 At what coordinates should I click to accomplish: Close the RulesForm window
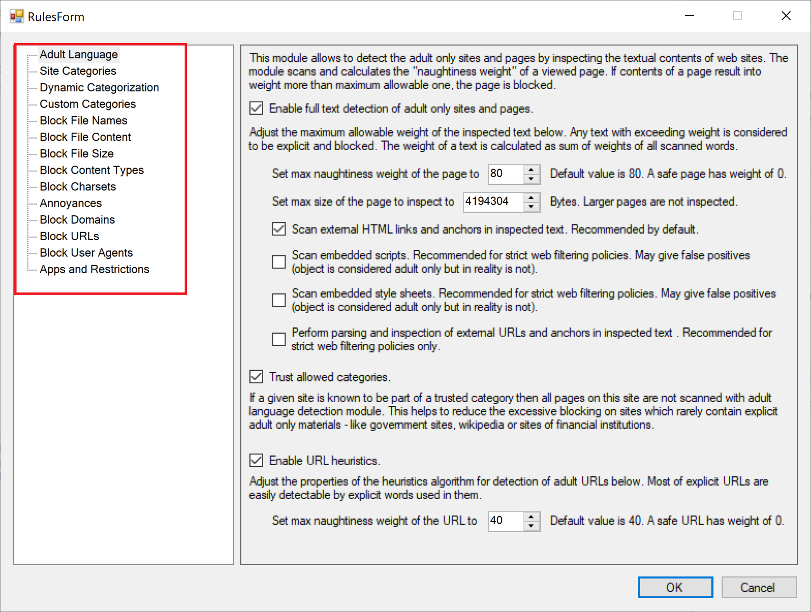click(786, 16)
